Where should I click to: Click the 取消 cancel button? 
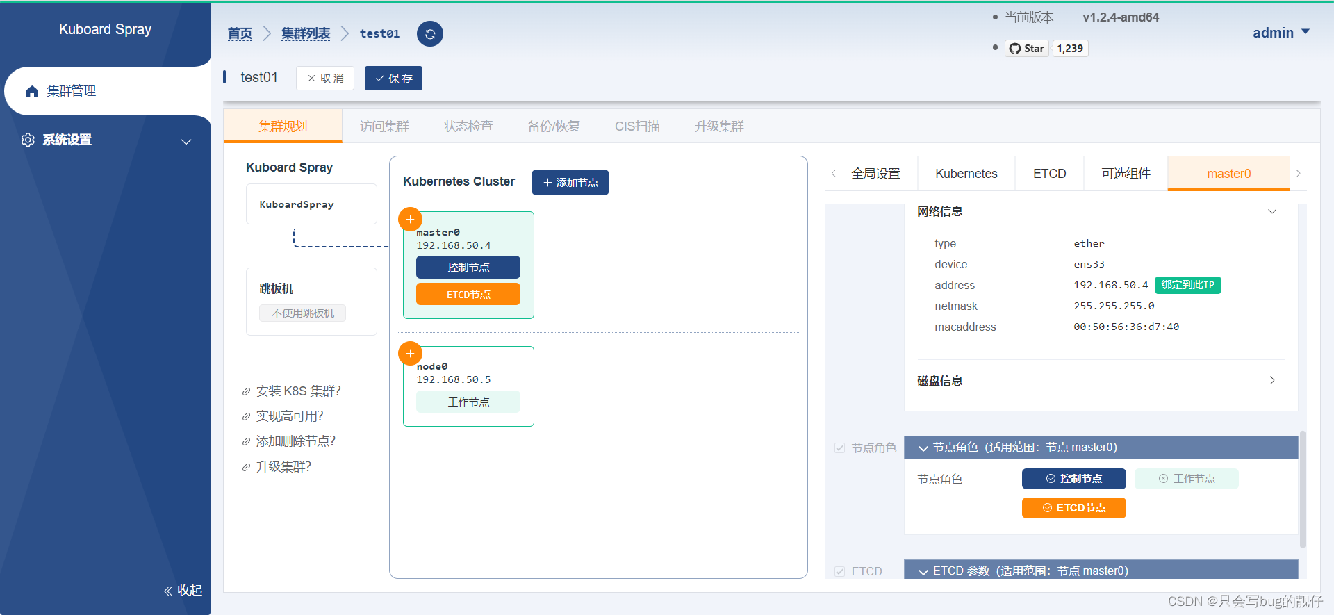point(325,79)
